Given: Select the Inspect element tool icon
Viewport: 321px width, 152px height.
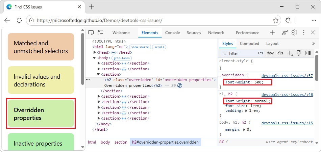Looking at the screenshot, I should coord(91,32).
